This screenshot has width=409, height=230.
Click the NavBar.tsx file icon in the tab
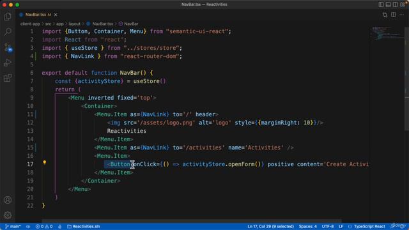21,15
